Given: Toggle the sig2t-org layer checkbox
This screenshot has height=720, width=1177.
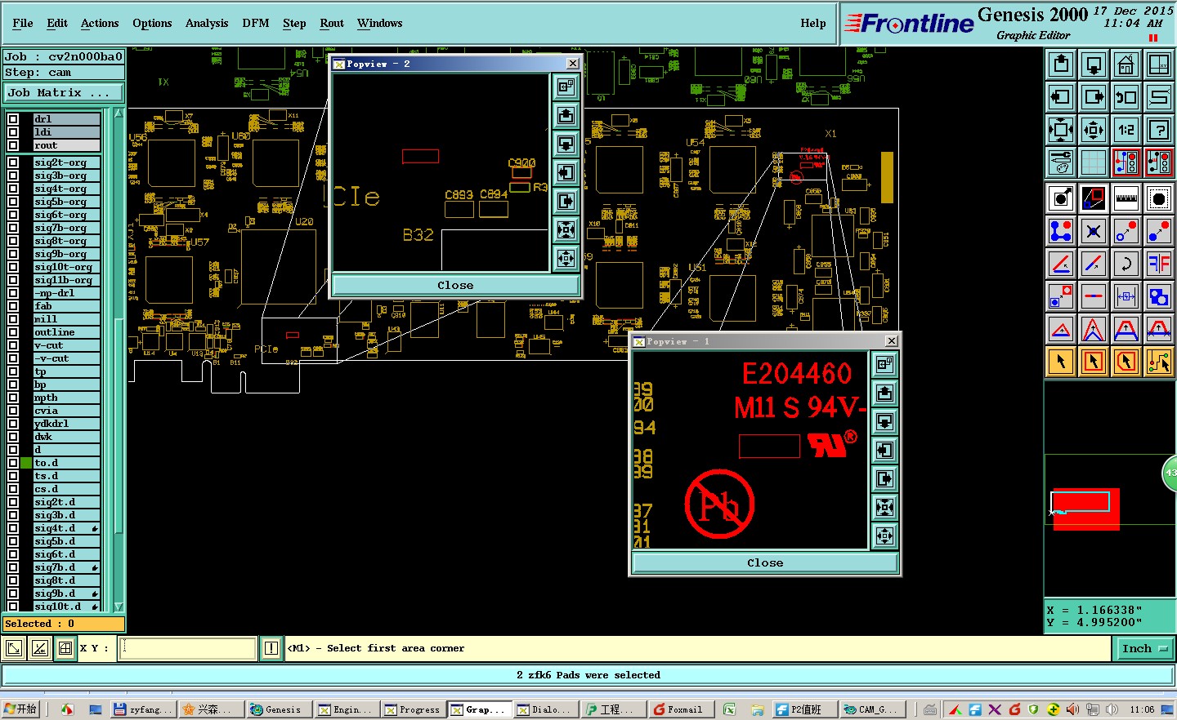Looking at the screenshot, I should (13, 162).
